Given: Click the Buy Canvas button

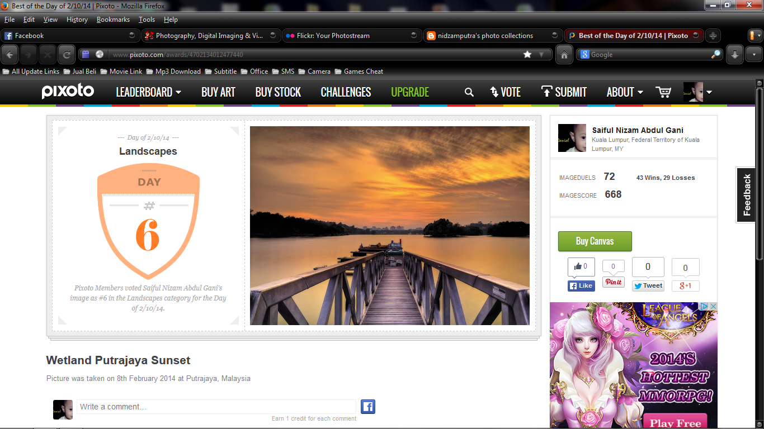Looking at the screenshot, I should click(x=595, y=241).
